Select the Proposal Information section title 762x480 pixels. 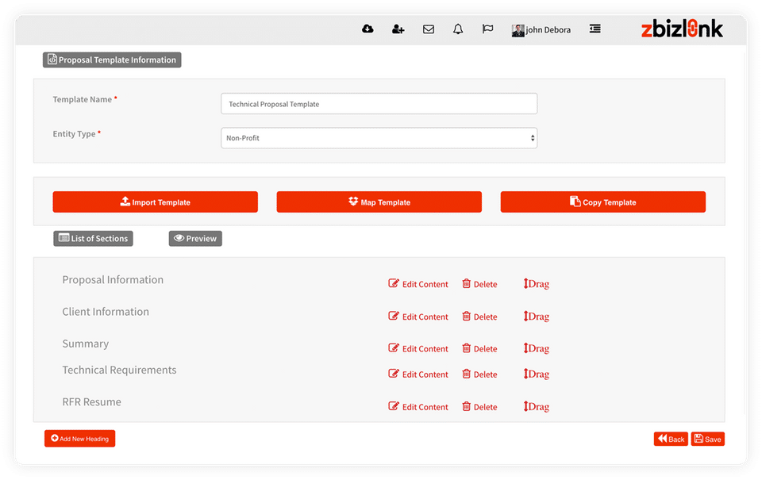pyautogui.click(x=113, y=280)
